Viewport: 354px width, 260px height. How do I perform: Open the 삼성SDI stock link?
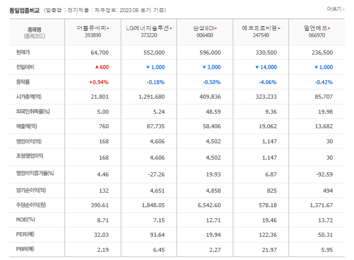[204, 28]
